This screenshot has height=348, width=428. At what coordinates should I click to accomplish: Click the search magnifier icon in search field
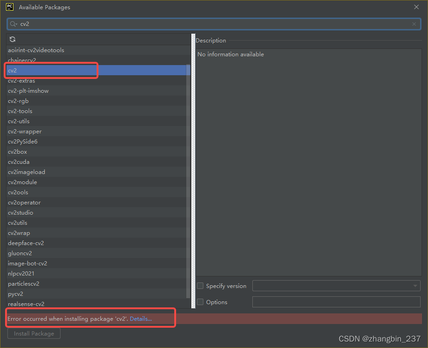13,24
